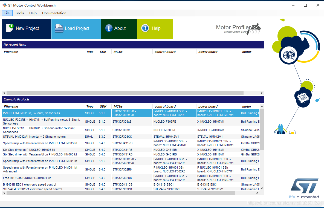Launch the Motor Profiler tool
The image size is (324, 208).
coord(238,29)
